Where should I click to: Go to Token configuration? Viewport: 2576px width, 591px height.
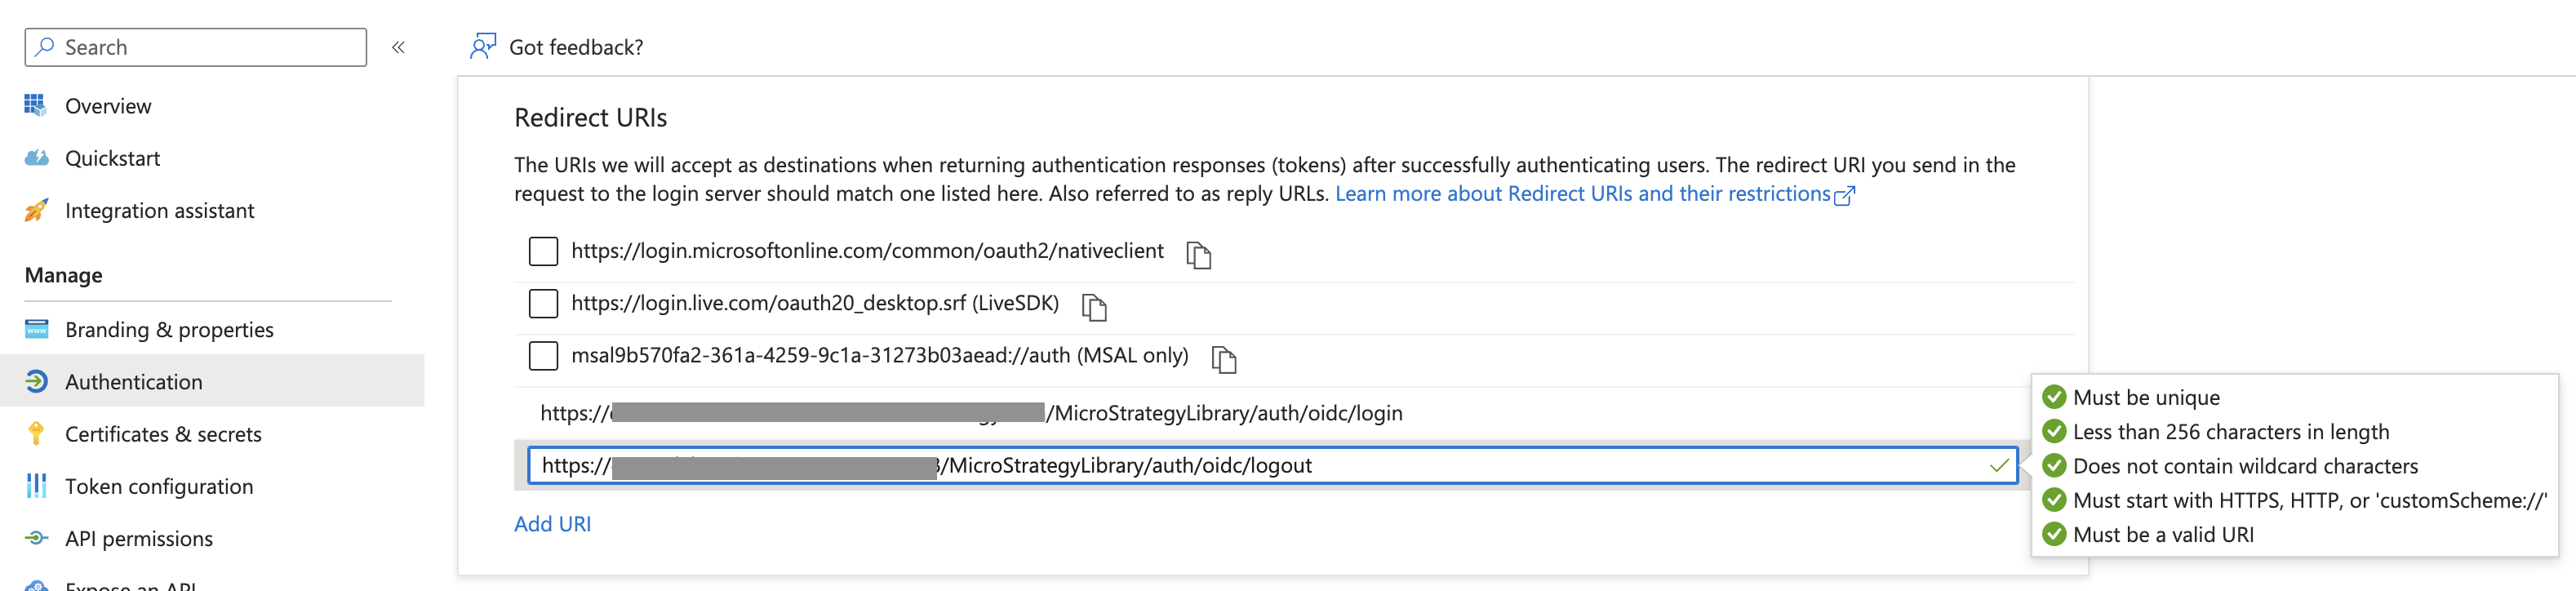[x=158, y=486]
